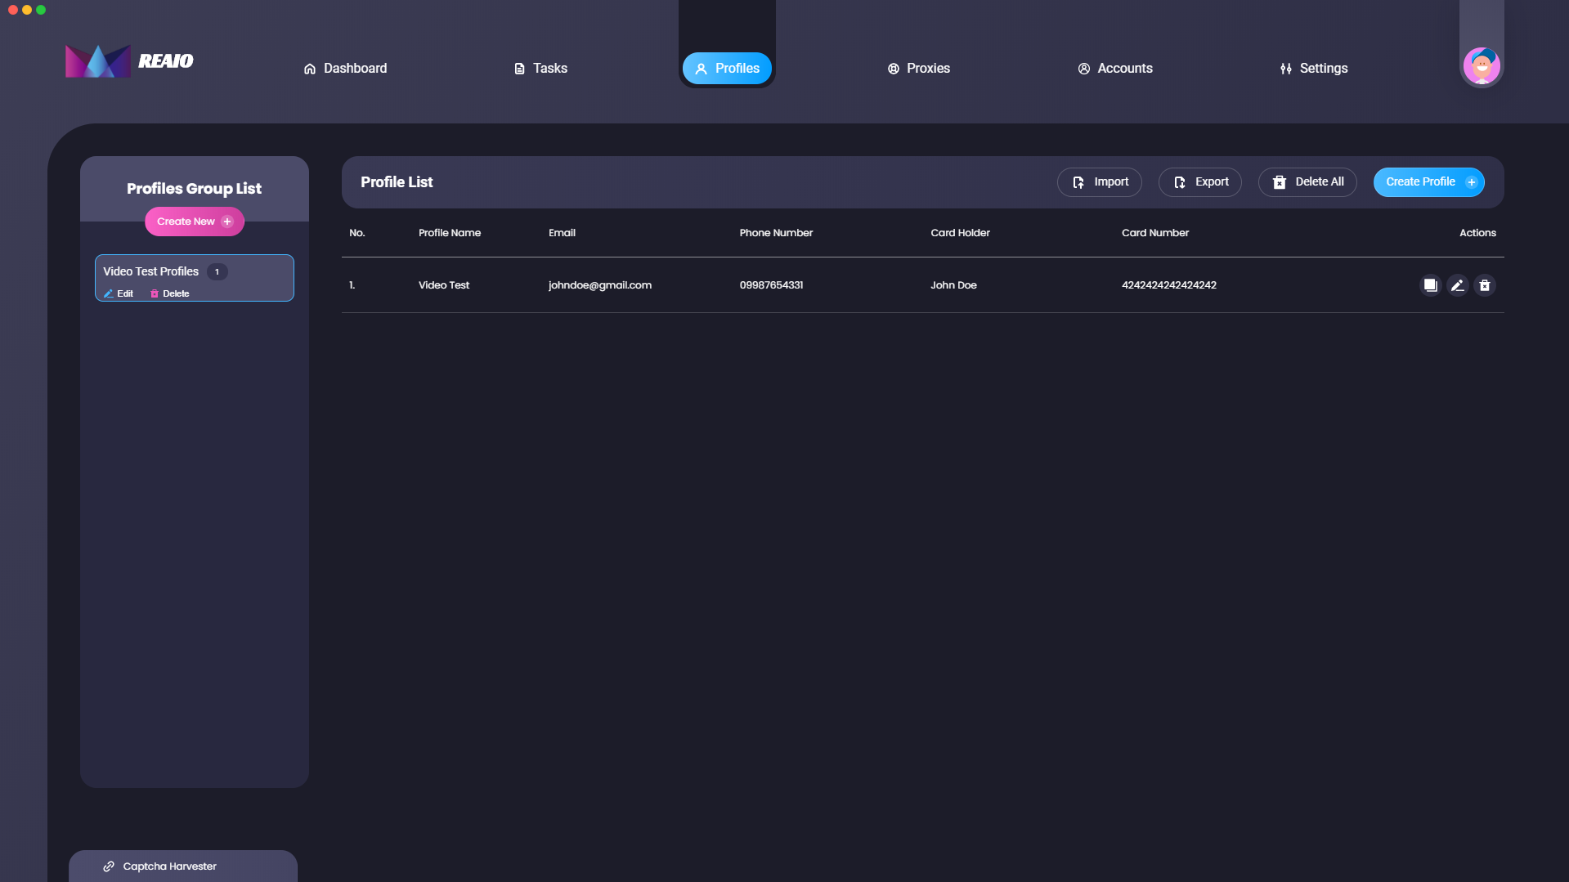The height and width of the screenshot is (882, 1569).
Task: Open the Settings tab
Action: pos(1313,69)
